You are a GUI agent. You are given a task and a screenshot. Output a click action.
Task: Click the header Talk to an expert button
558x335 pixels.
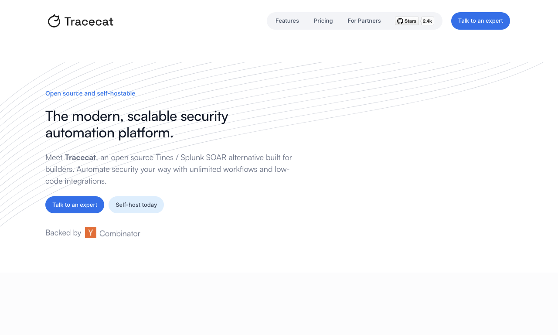click(480, 21)
